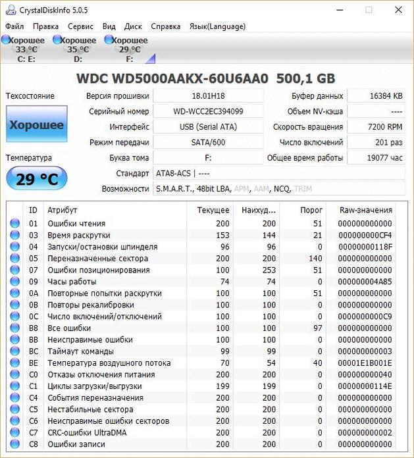Open the Файл menu

[14, 26]
